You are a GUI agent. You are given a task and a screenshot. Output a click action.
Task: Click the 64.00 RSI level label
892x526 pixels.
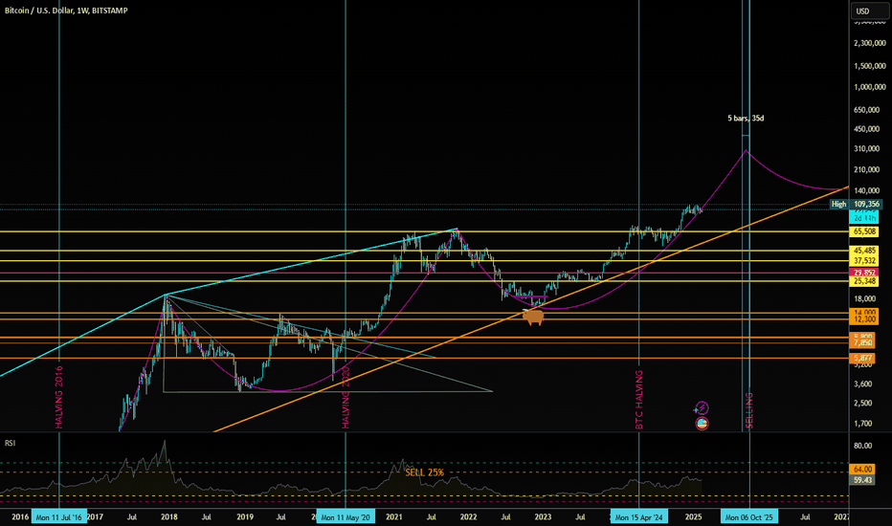tap(862, 470)
